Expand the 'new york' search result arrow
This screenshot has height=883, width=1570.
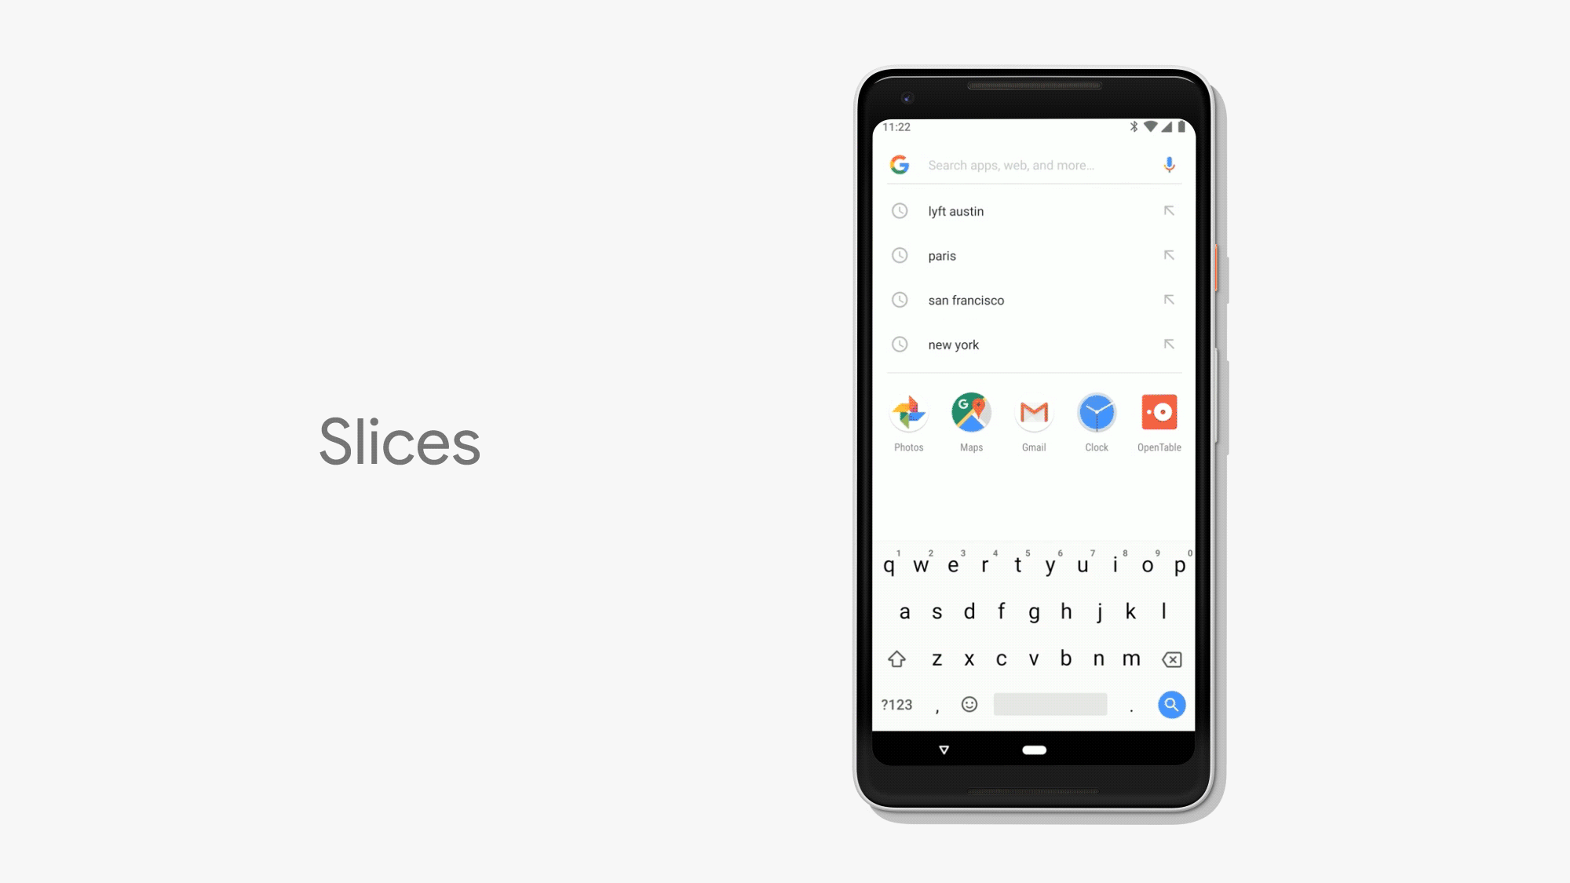(1169, 344)
